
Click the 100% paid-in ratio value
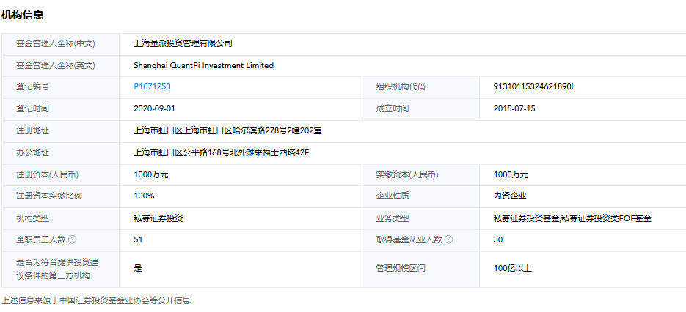pos(144,196)
